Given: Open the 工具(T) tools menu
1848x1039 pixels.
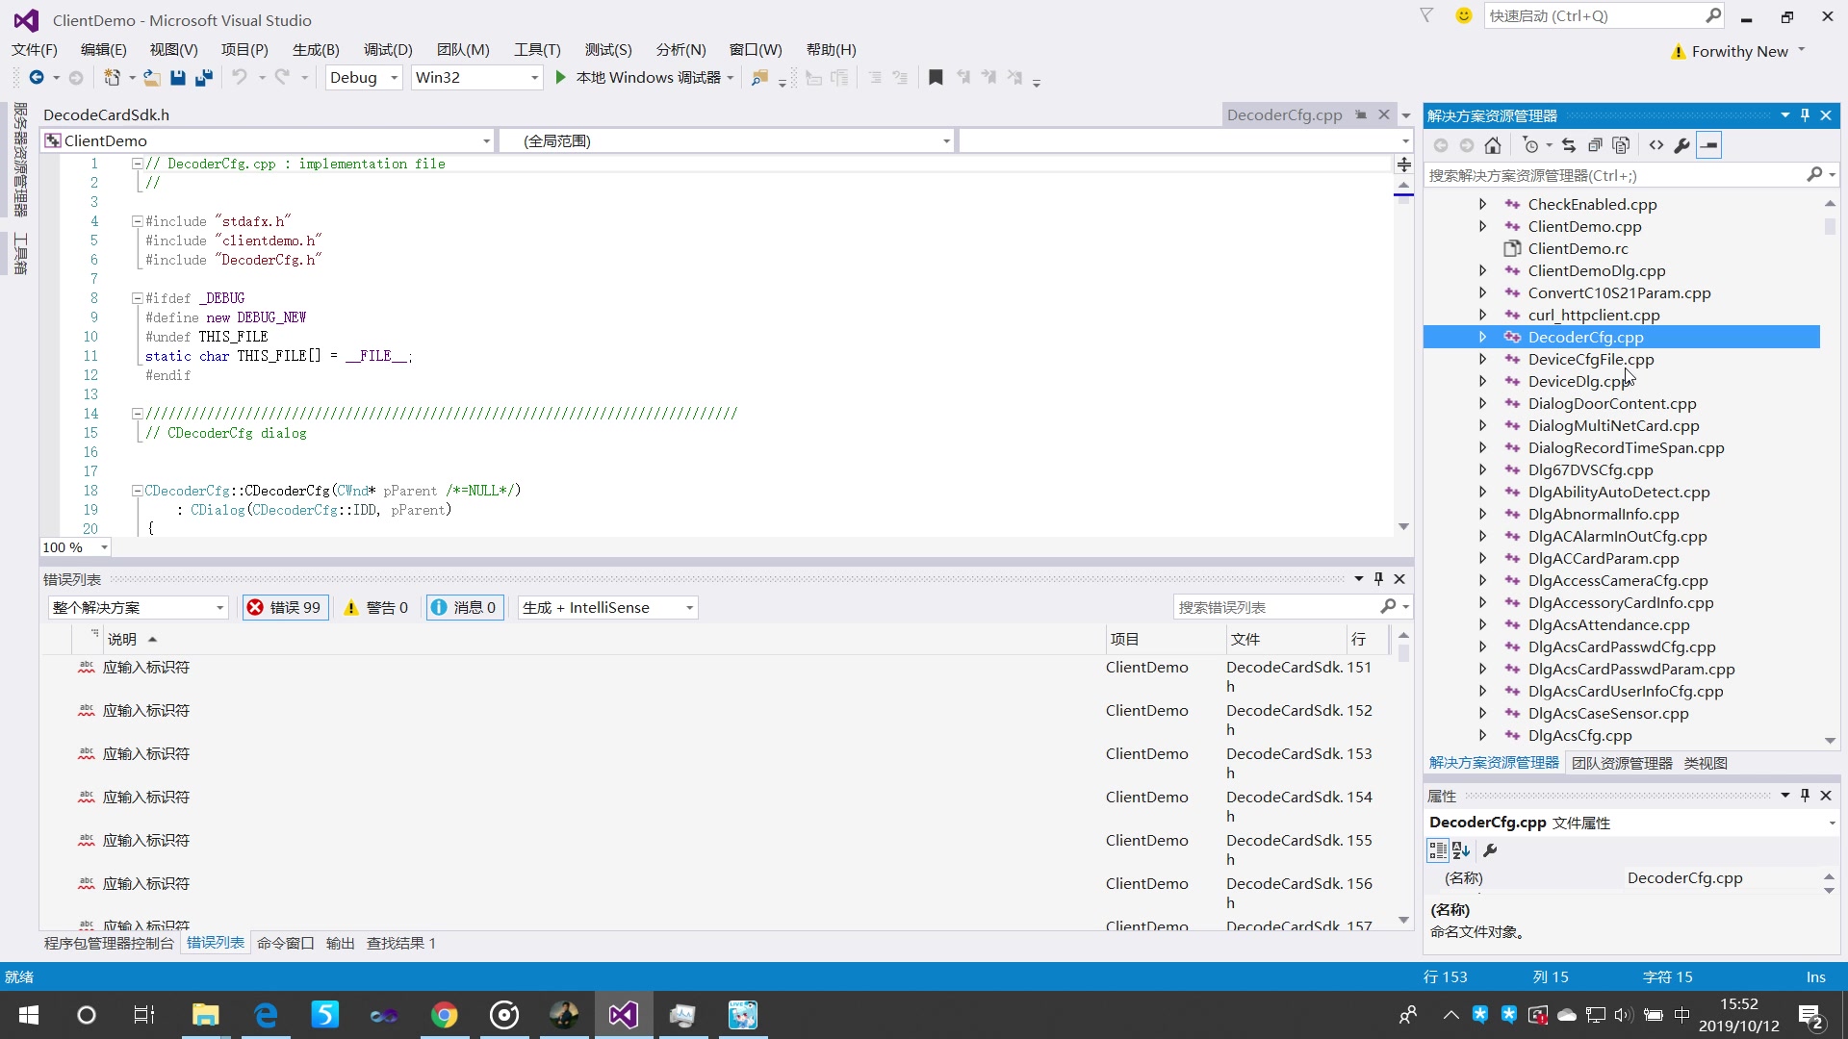Looking at the screenshot, I should [x=537, y=50].
